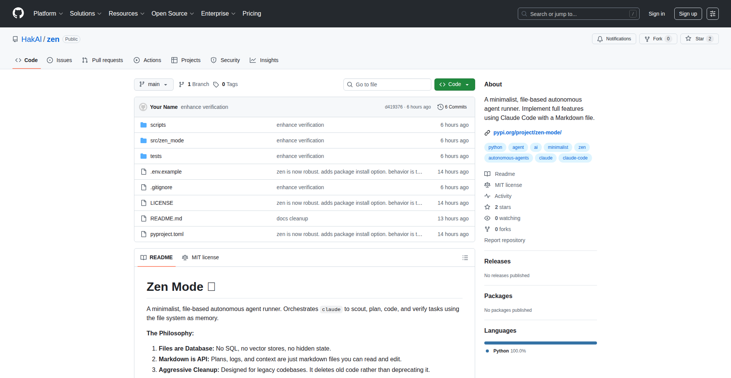Watch the repository via Notifications button
The image size is (731, 378).
(614, 39)
